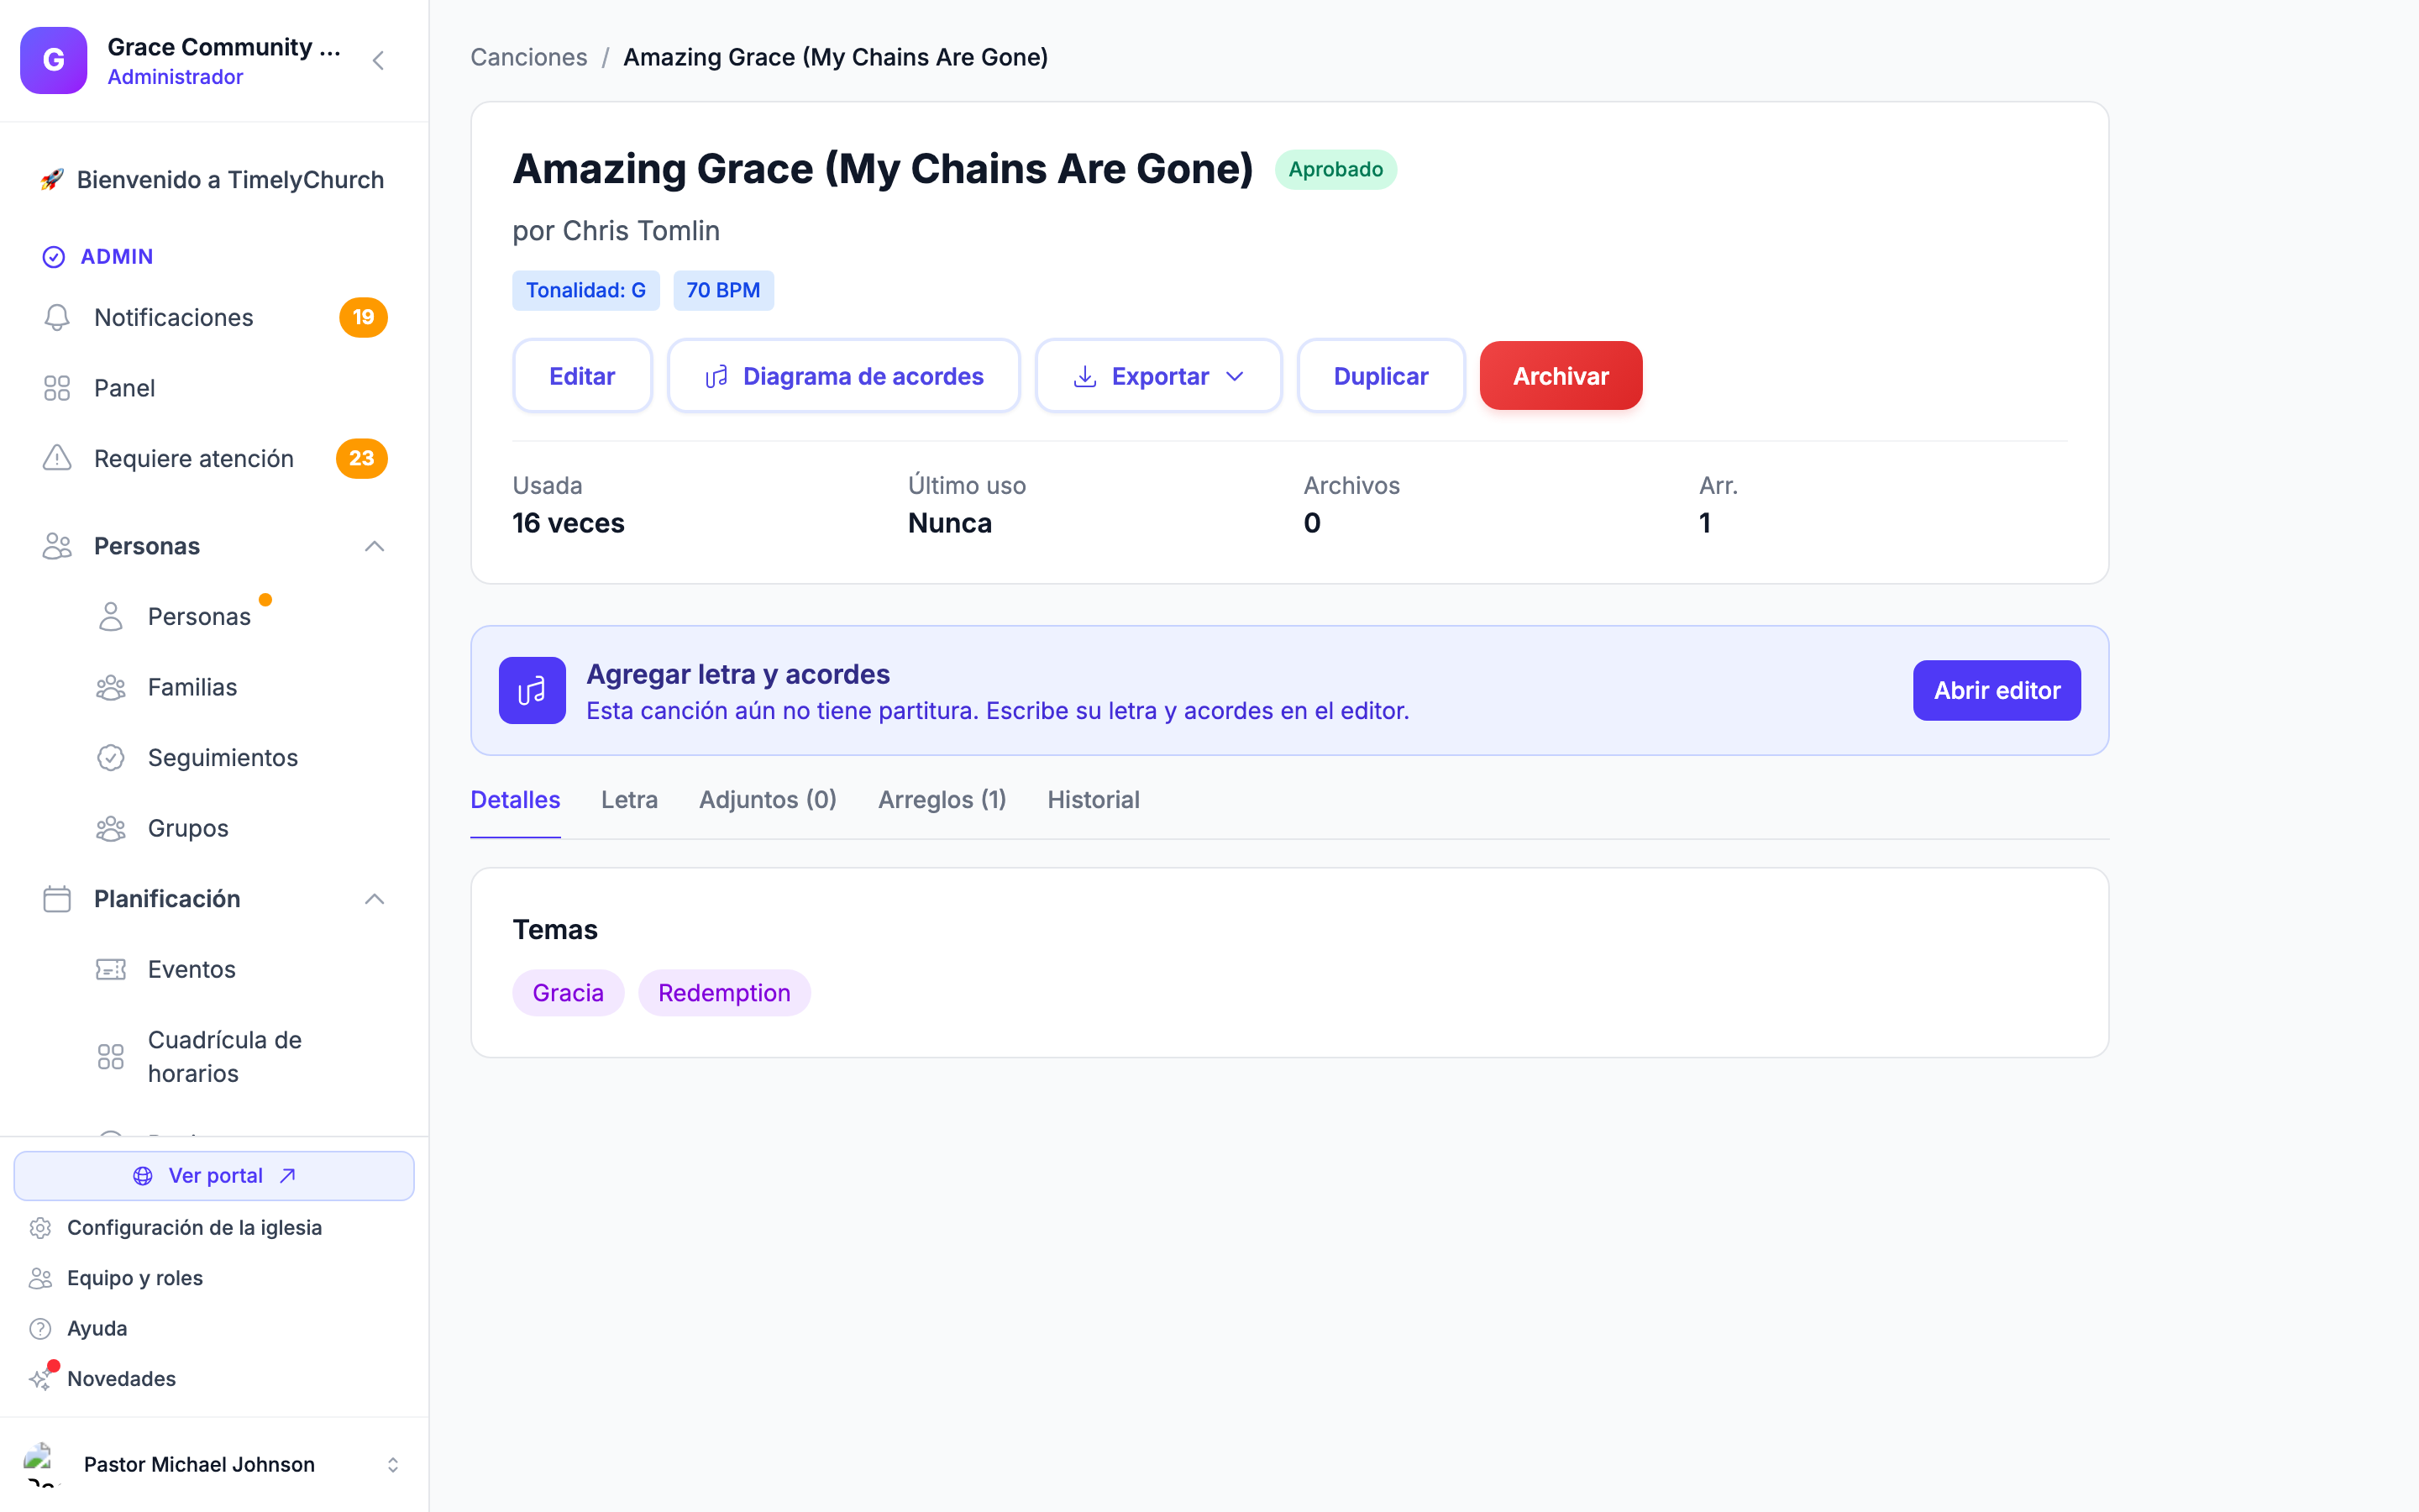Switch to the Arreglos (1) tab
Viewport: 2419px width, 1512px height.
tap(942, 800)
